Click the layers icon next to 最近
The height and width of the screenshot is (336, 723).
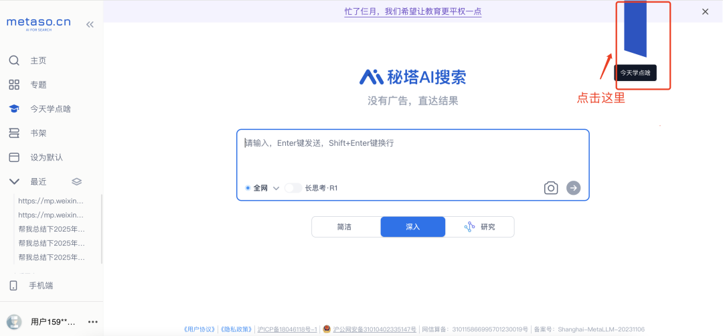77,181
